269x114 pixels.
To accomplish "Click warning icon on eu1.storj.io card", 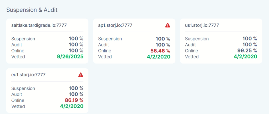I will tap(81, 75).
